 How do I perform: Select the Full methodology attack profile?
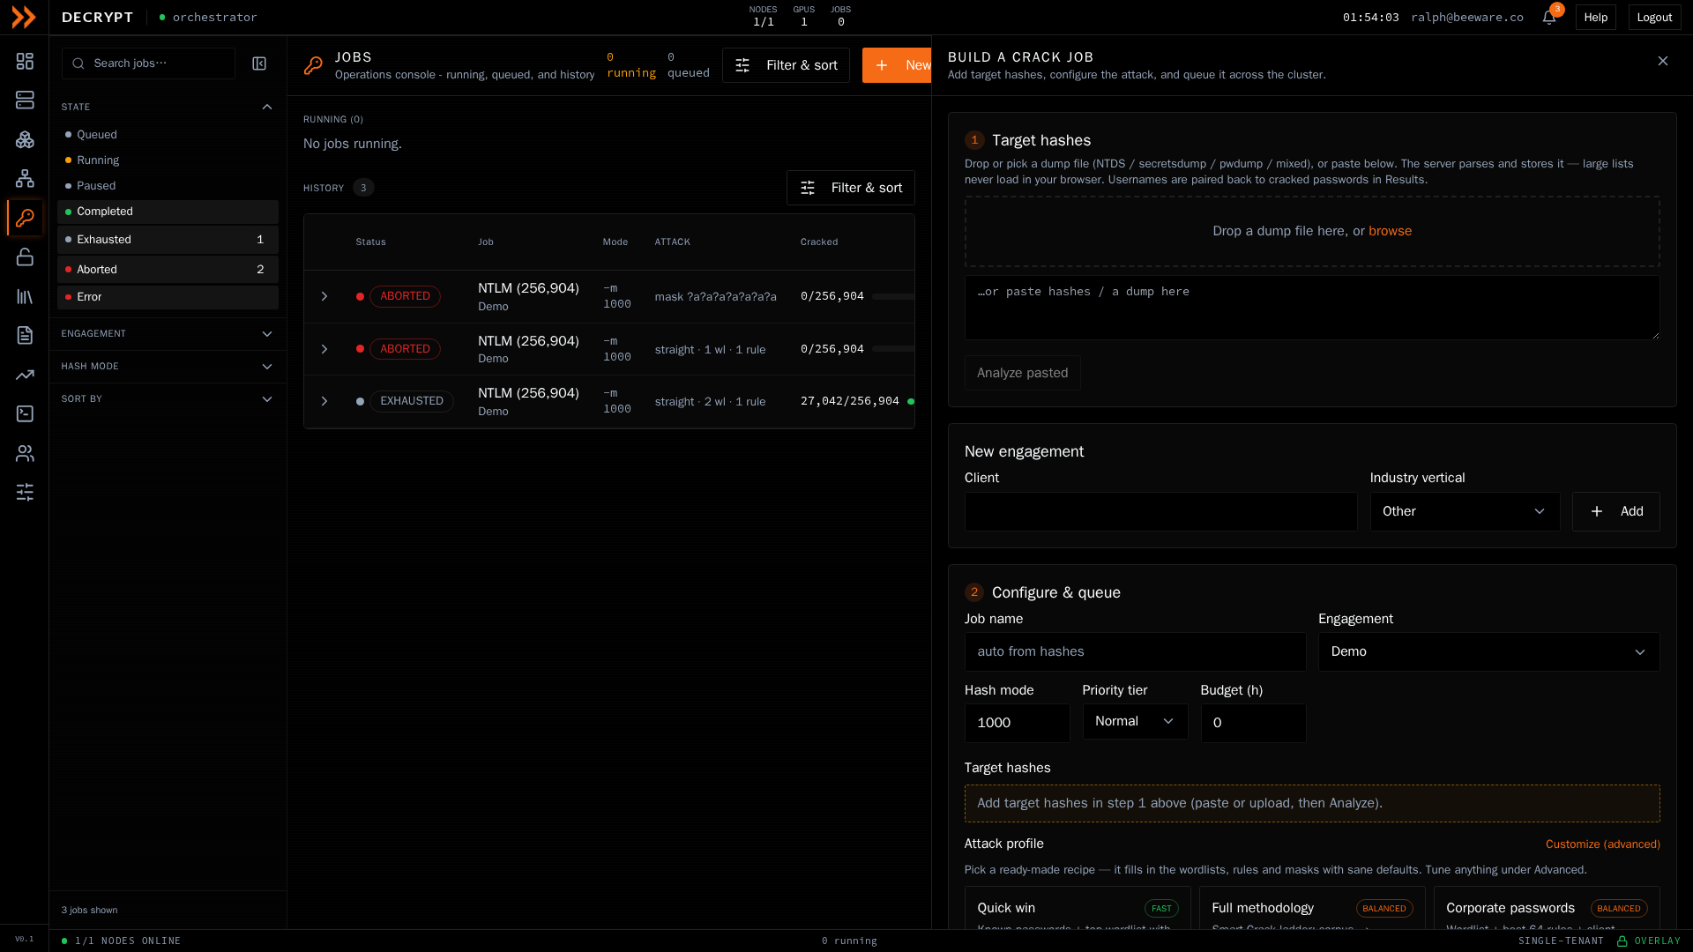click(1312, 908)
